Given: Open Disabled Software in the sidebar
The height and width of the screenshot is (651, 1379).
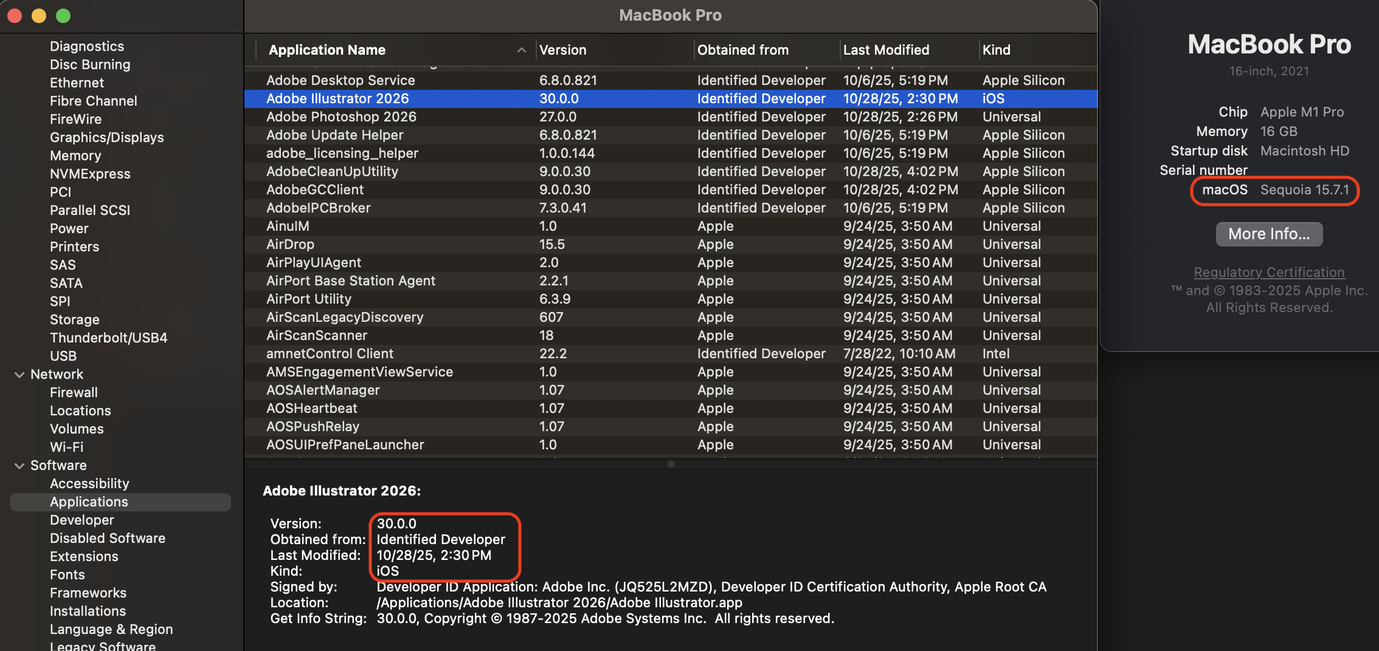Looking at the screenshot, I should tap(107, 538).
